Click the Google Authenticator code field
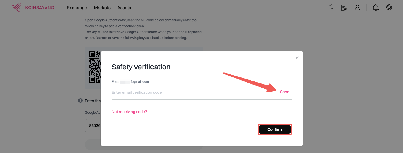 [x=93, y=126]
